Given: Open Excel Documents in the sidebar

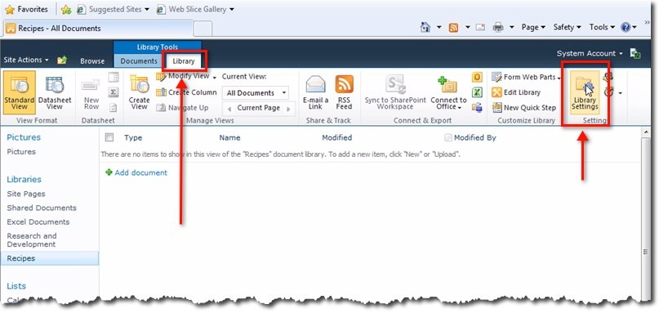Looking at the screenshot, I should click(38, 221).
